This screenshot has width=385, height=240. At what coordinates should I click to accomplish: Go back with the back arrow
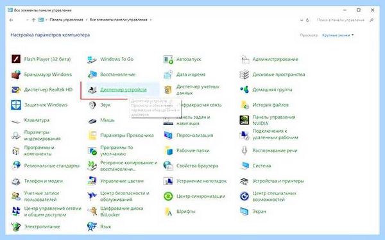11,20
